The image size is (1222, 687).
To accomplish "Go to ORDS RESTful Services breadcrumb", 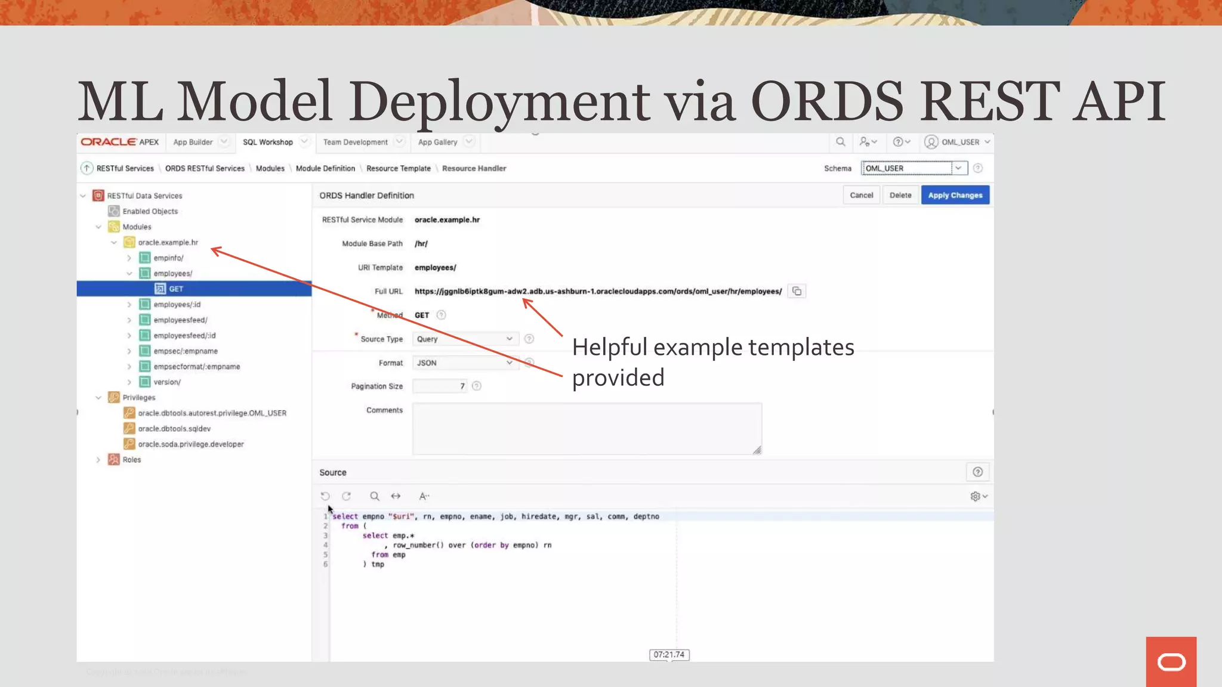I will point(205,168).
